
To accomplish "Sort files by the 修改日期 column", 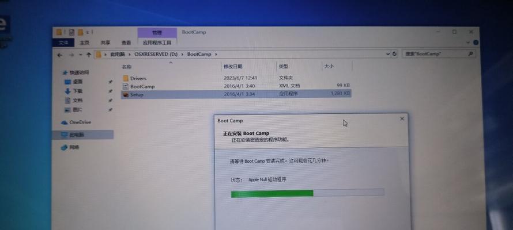I will click(x=233, y=66).
